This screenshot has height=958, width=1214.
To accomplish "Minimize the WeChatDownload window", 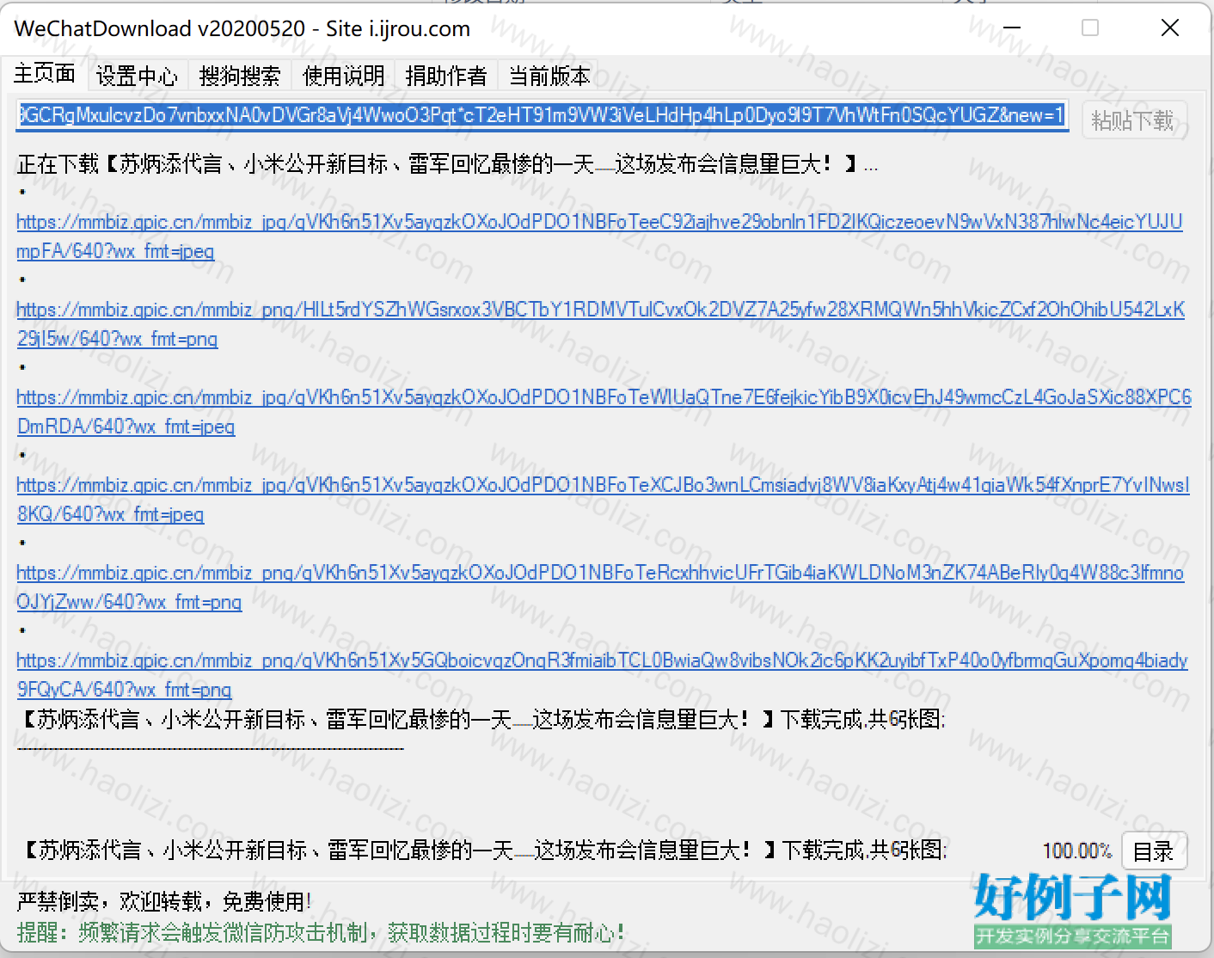I will point(1012,28).
